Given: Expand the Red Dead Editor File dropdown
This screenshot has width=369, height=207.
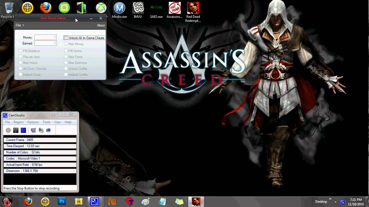Looking at the screenshot, I should [20, 25].
